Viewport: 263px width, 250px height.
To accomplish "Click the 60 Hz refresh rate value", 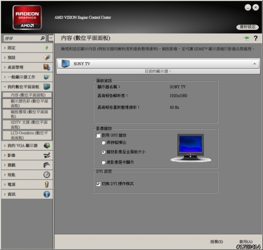I will 174,108.
